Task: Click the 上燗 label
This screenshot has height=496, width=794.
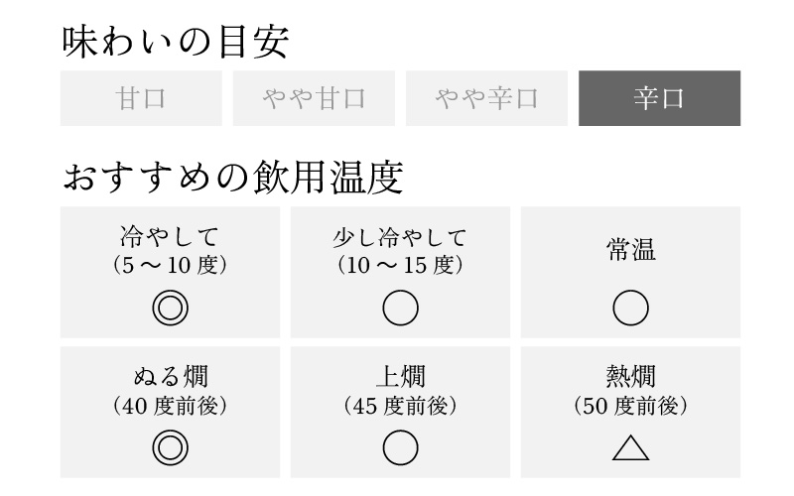Action: tap(400, 377)
